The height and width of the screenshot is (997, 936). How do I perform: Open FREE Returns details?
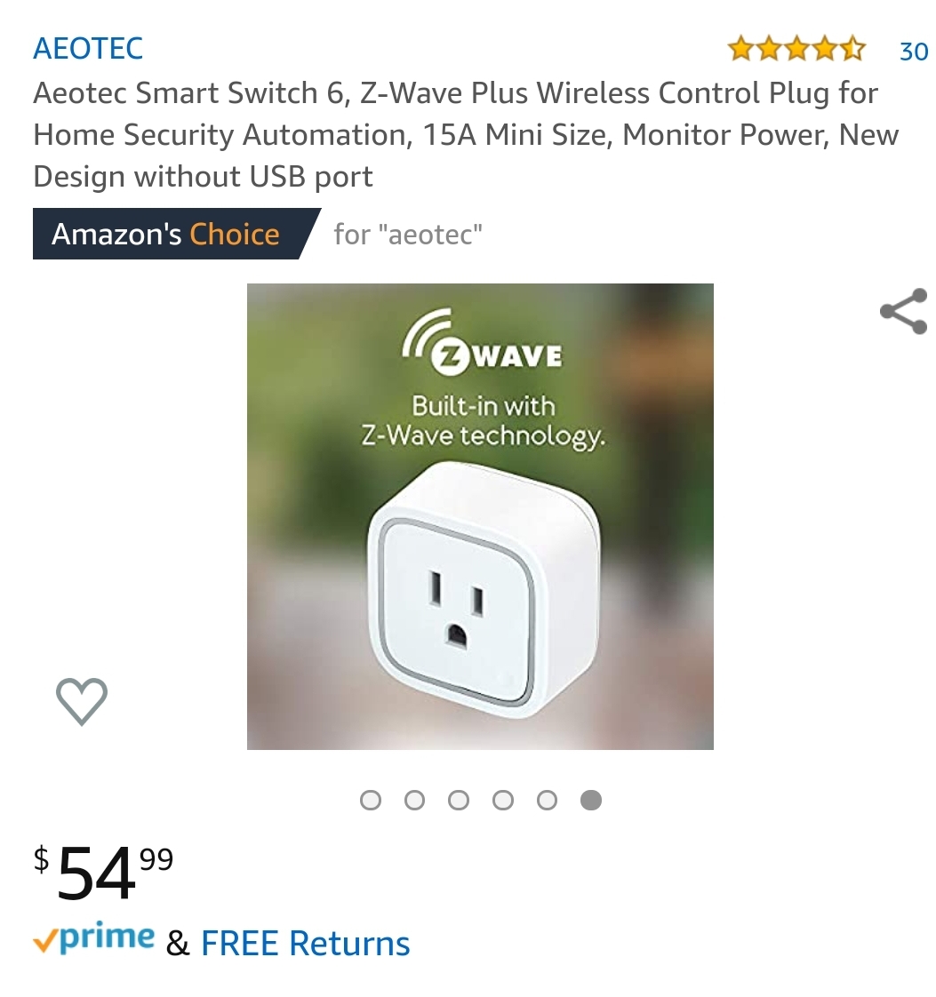[x=305, y=943]
